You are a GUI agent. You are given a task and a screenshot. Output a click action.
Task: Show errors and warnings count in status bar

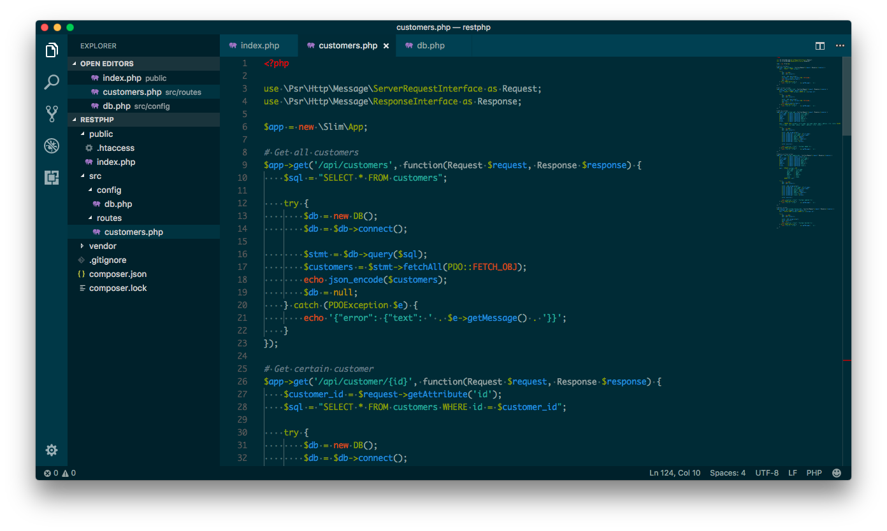[60, 473]
